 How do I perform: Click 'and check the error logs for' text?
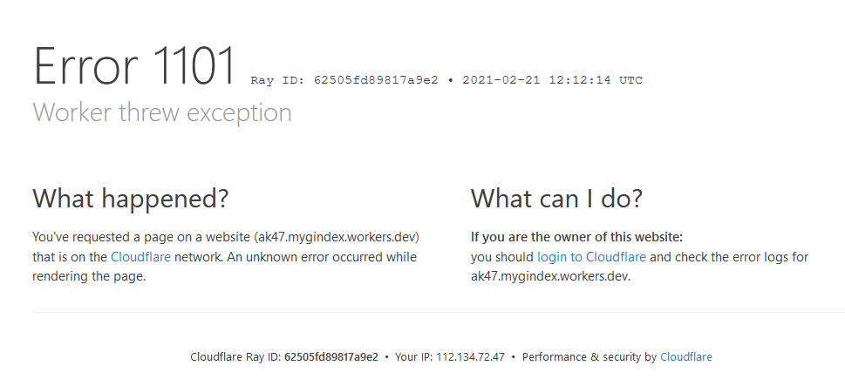click(x=729, y=257)
